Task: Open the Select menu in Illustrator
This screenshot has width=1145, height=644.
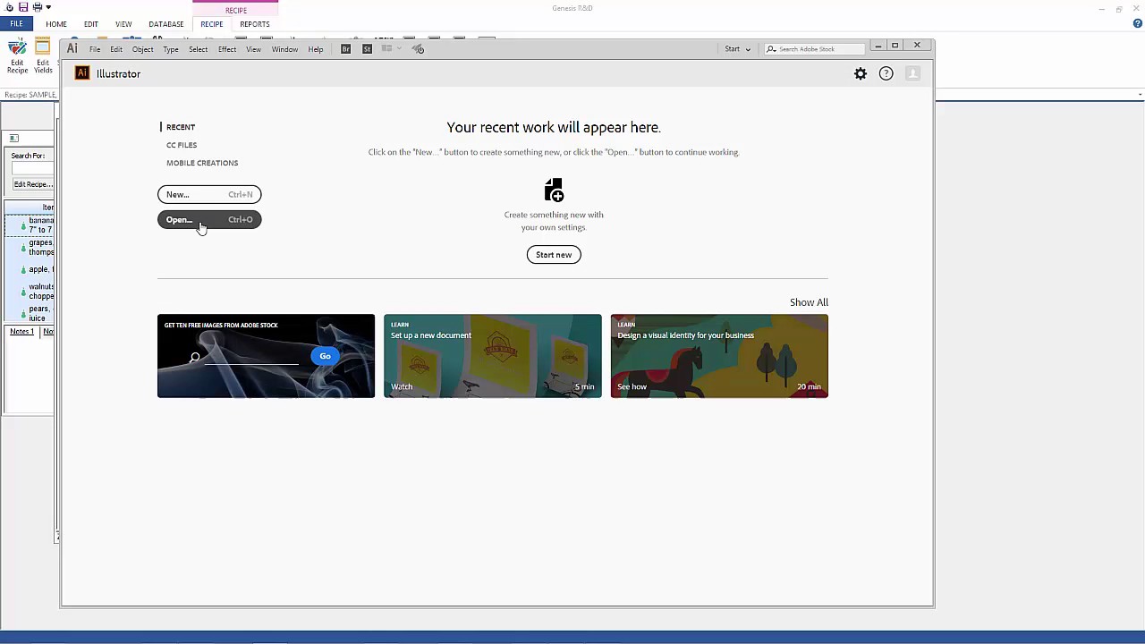Action: coord(199,49)
